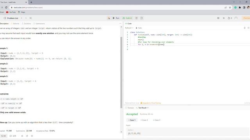Select Case 3 result

(157, 120)
